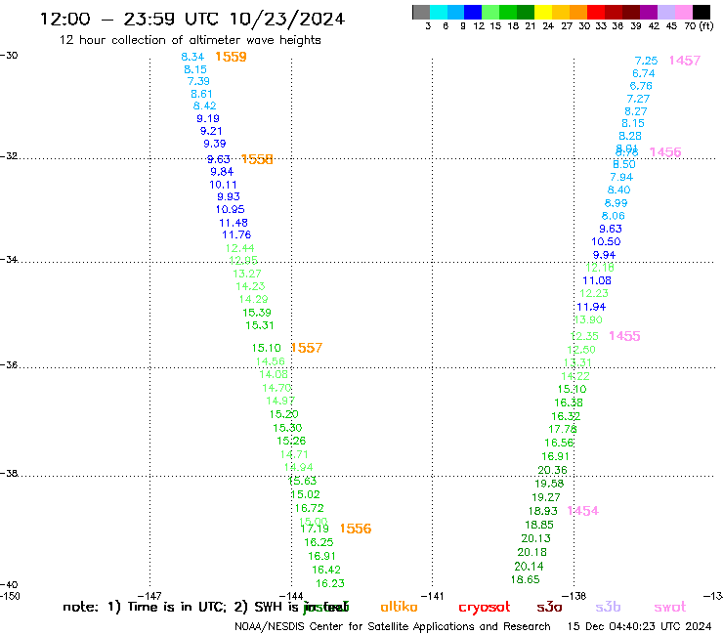Click the '24' label under color scale
The height and width of the screenshot is (635, 723).
click(x=548, y=25)
